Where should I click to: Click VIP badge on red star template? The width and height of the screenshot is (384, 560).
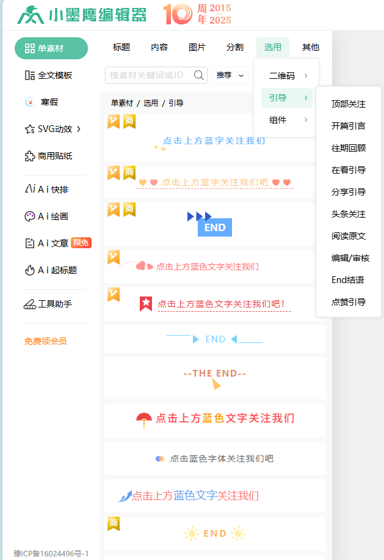pyautogui.click(x=114, y=295)
